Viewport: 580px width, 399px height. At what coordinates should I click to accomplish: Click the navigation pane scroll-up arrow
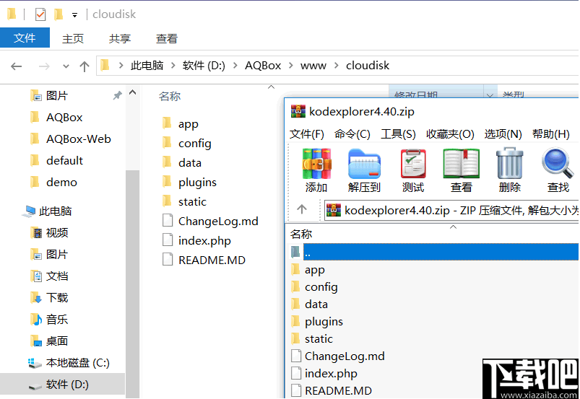pyautogui.click(x=132, y=92)
